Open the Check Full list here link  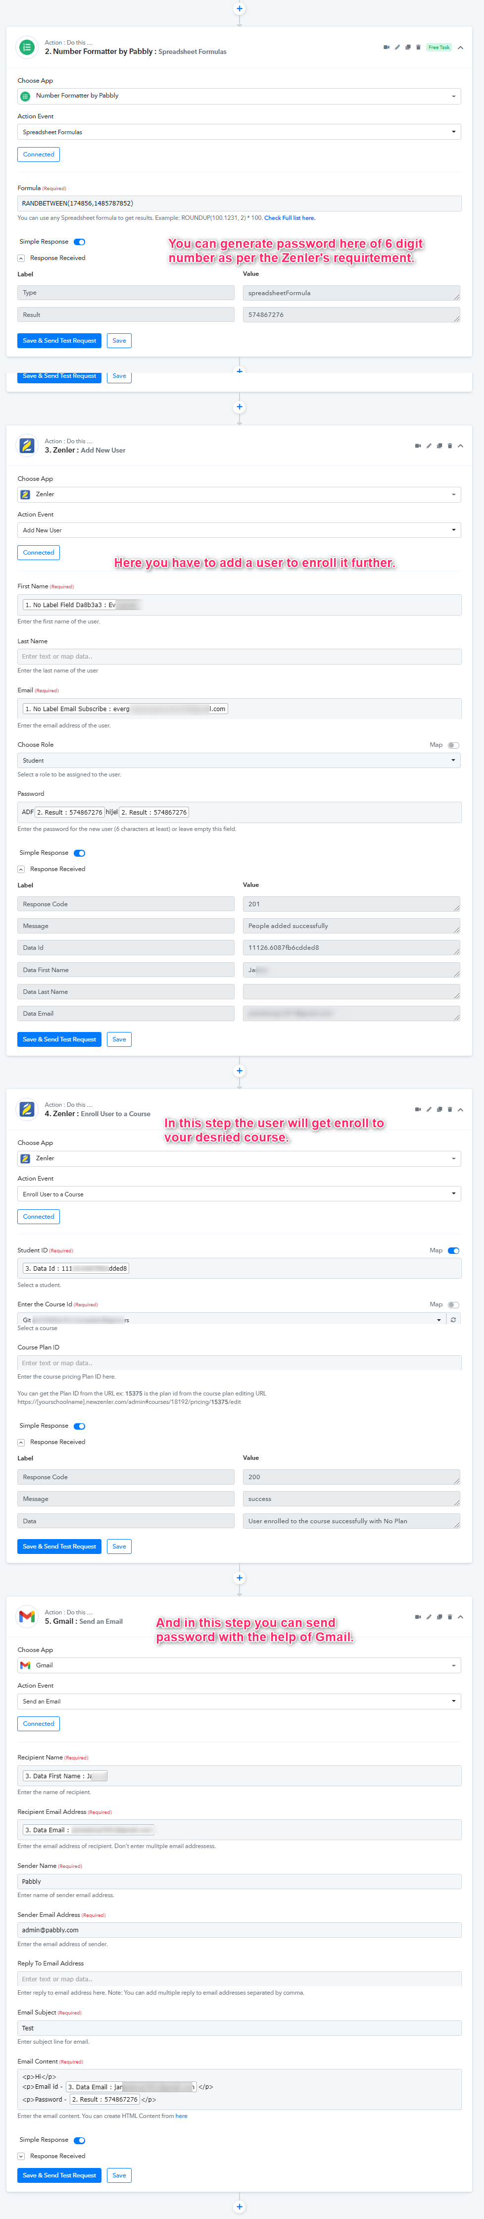(290, 218)
